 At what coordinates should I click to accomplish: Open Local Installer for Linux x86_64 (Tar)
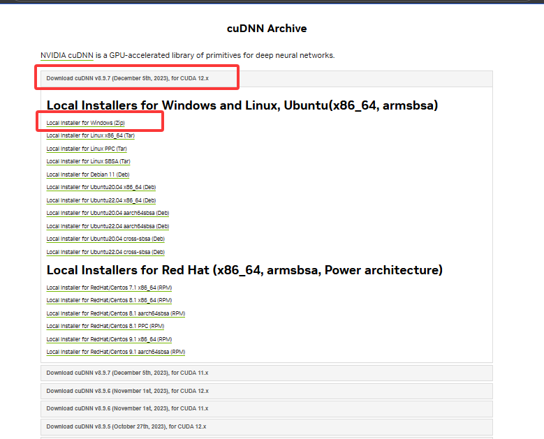[91, 135]
